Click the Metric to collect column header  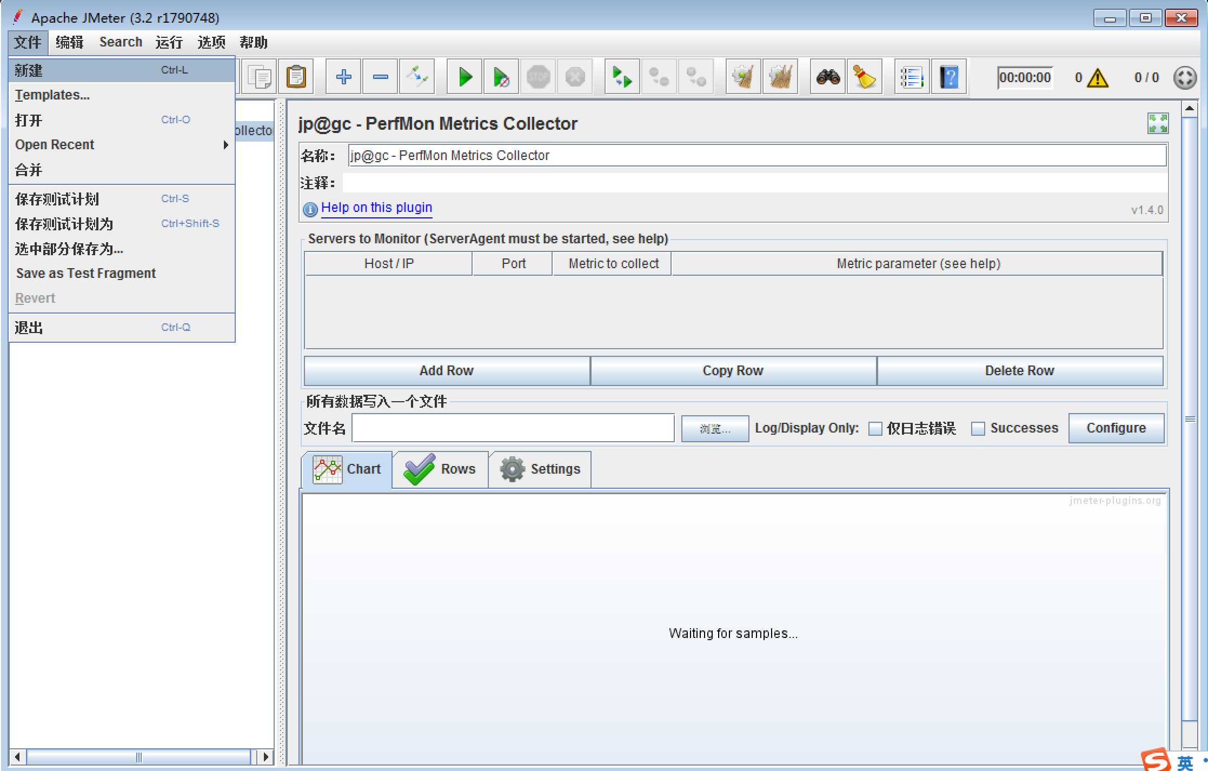coord(613,264)
